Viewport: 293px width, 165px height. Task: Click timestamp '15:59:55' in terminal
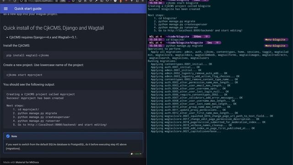[156, 46]
